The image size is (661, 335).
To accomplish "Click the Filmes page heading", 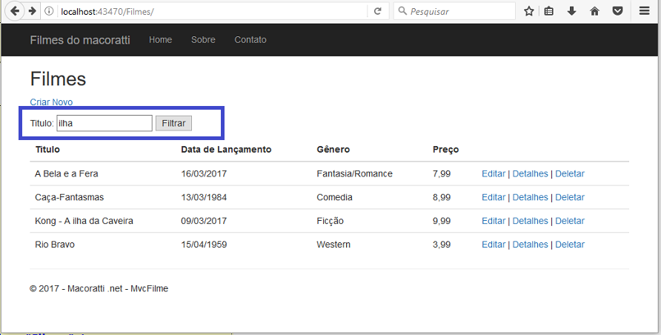I will [x=59, y=79].
